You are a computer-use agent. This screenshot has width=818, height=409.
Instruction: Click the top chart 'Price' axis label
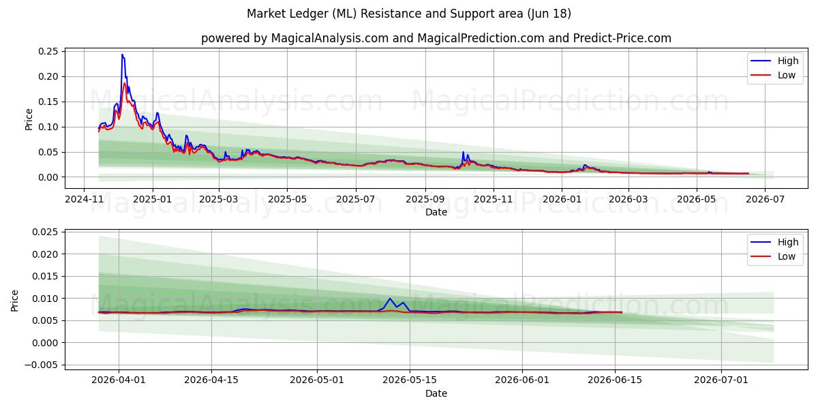pos(29,118)
